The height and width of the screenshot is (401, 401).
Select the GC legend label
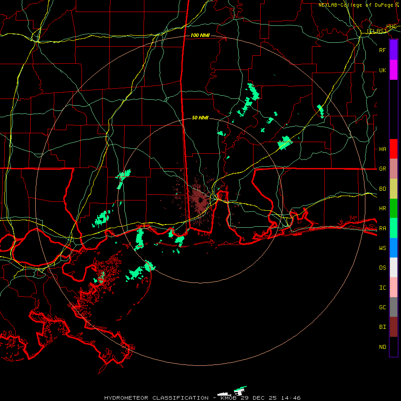point(383,307)
